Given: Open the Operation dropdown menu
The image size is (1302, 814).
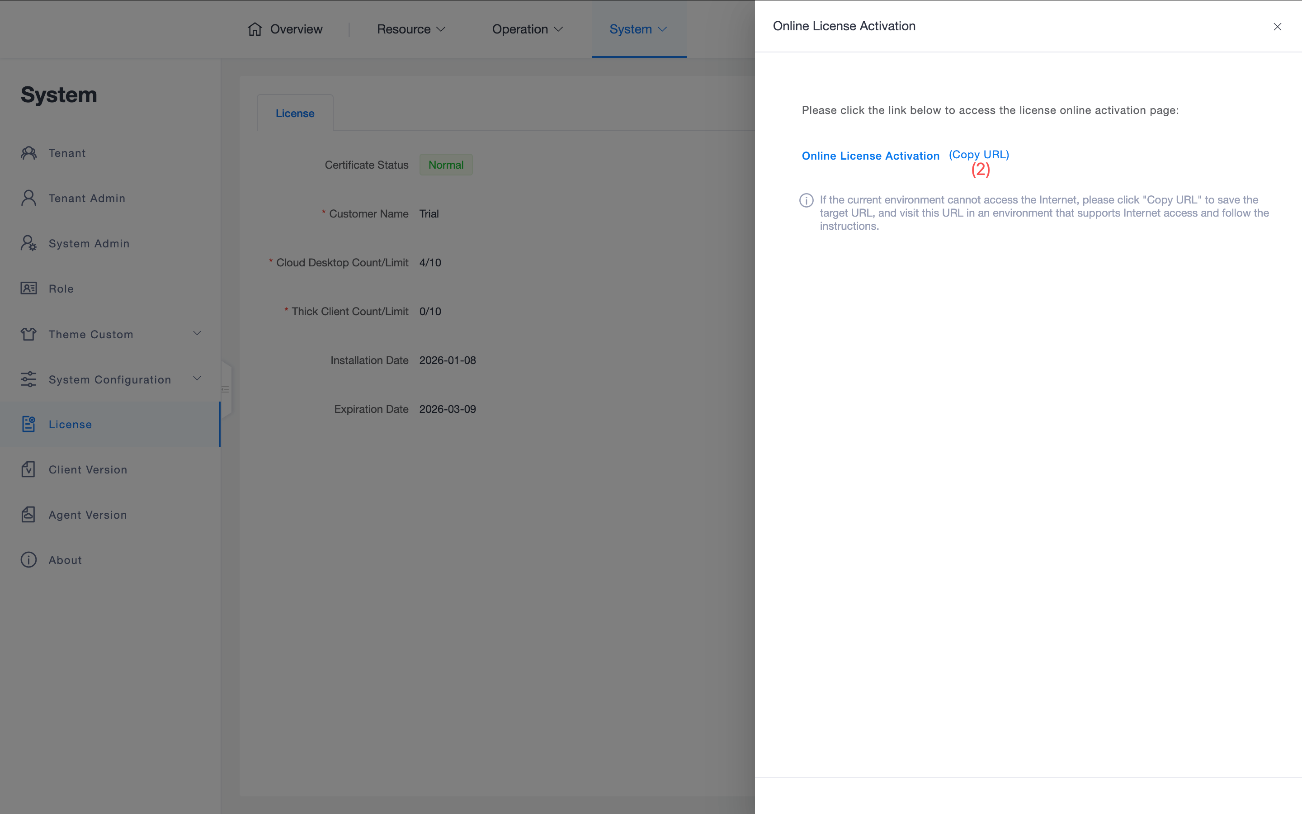Looking at the screenshot, I should (x=527, y=29).
